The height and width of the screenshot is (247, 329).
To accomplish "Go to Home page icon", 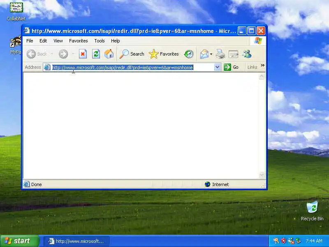I will [109, 54].
